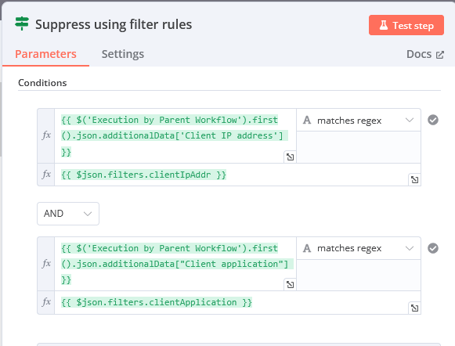Click fx icon beside clientApplication expression
Viewport: 455px width, 346px height.
click(46, 302)
